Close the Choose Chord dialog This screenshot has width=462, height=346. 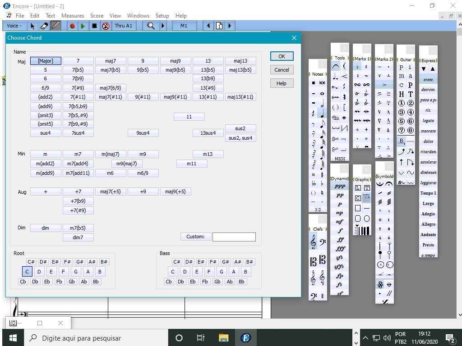pyautogui.click(x=294, y=38)
